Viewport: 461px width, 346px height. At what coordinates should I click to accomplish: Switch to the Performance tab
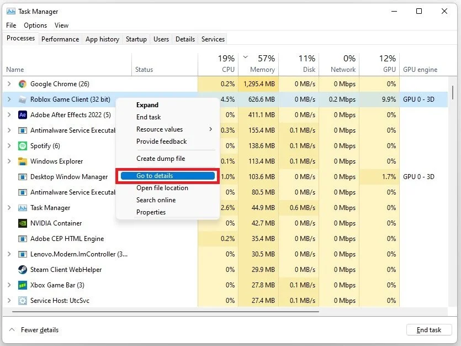pos(60,39)
